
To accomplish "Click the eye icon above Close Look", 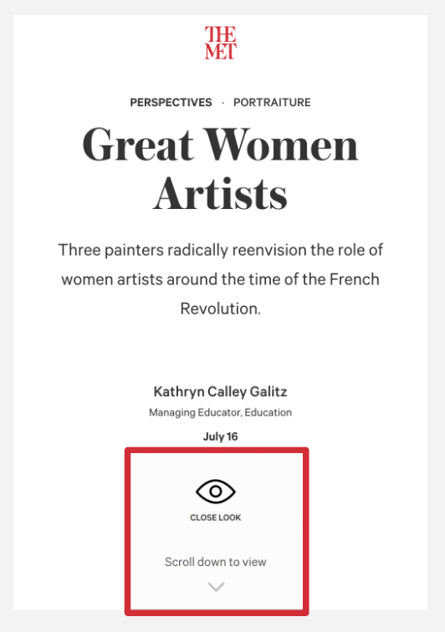I will tap(216, 492).
